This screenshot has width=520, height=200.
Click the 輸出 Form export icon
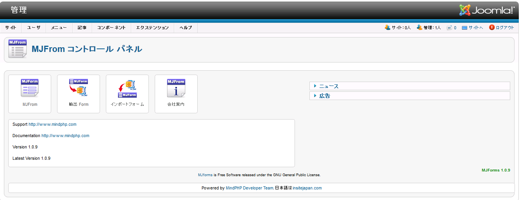(79, 88)
